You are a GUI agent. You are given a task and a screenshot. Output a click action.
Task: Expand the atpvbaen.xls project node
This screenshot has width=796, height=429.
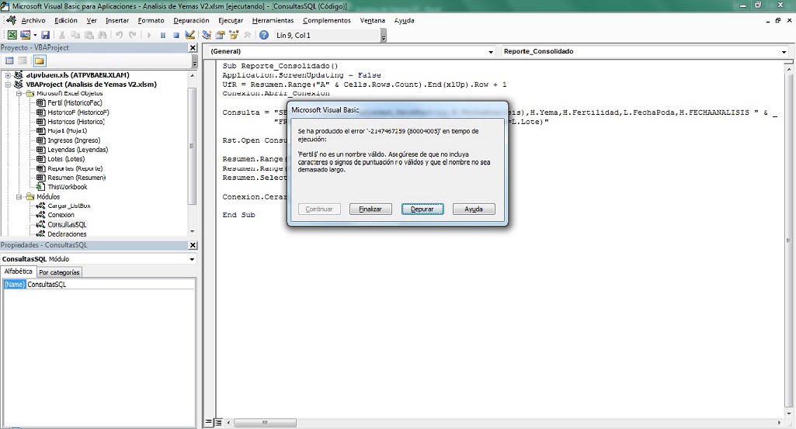pyautogui.click(x=8, y=75)
